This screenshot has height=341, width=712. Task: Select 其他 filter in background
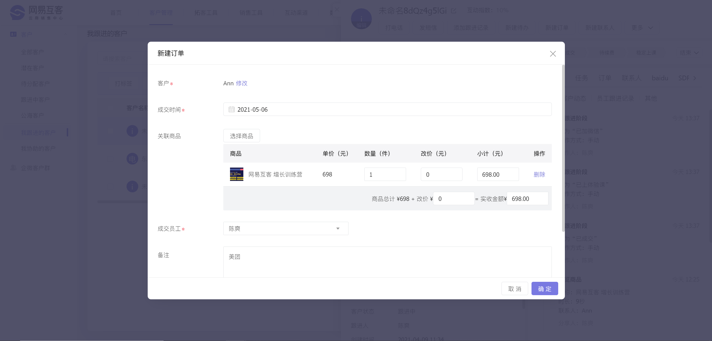pyautogui.click(x=651, y=98)
